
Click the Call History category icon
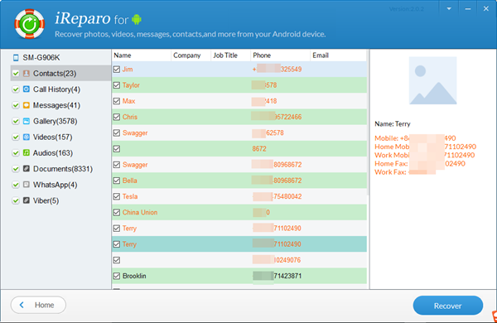point(27,89)
